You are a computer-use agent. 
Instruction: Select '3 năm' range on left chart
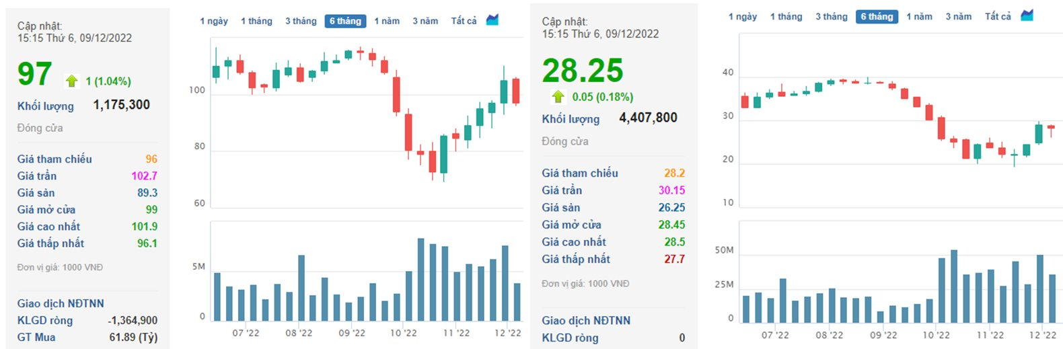pyautogui.click(x=425, y=21)
